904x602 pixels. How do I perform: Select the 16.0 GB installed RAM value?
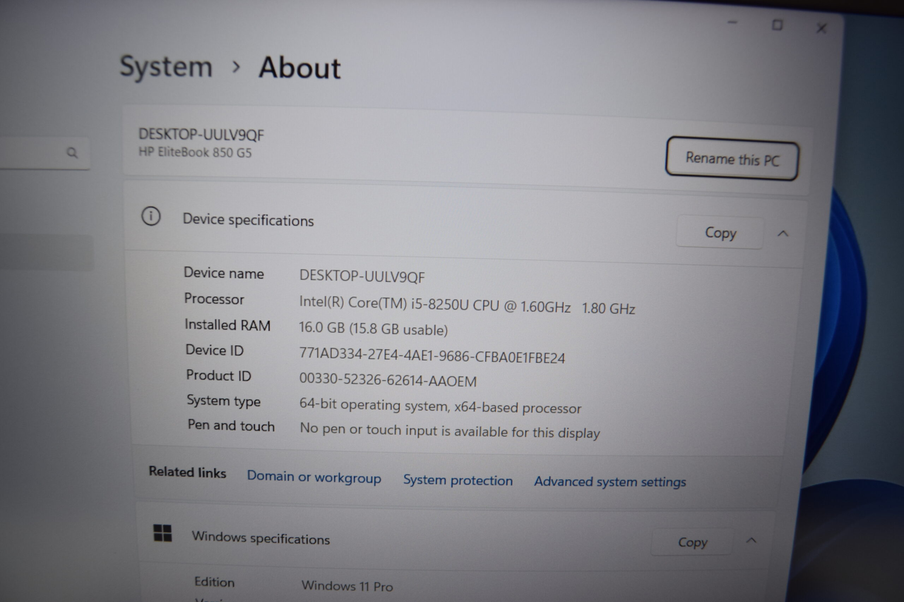pos(373,329)
